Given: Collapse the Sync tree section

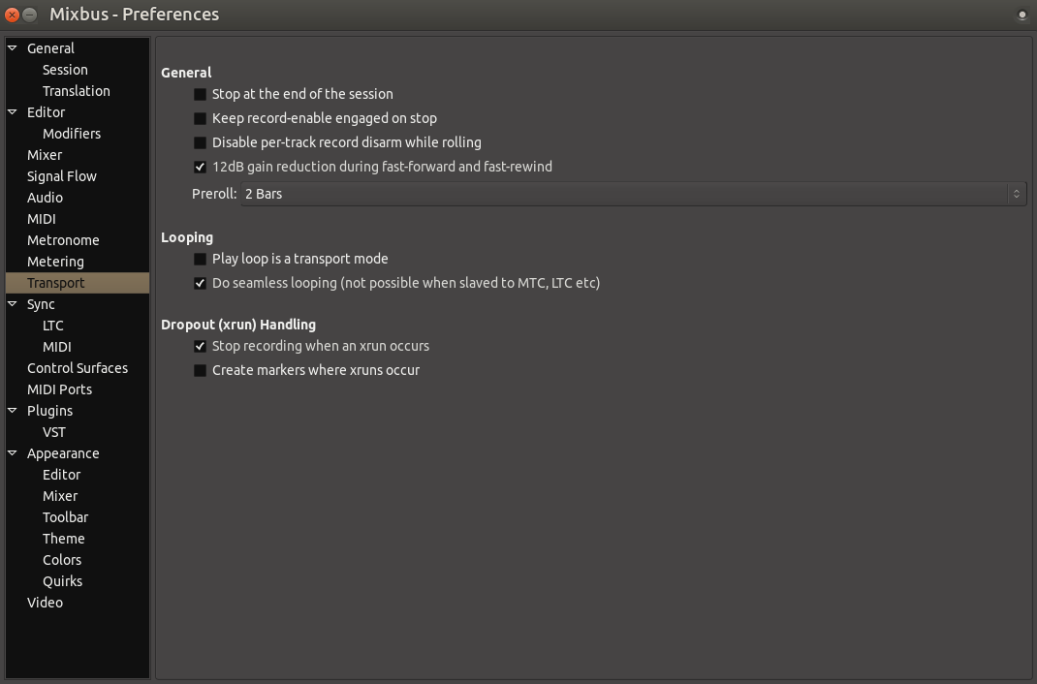Looking at the screenshot, I should pyautogui.click(x=13, y=304).
